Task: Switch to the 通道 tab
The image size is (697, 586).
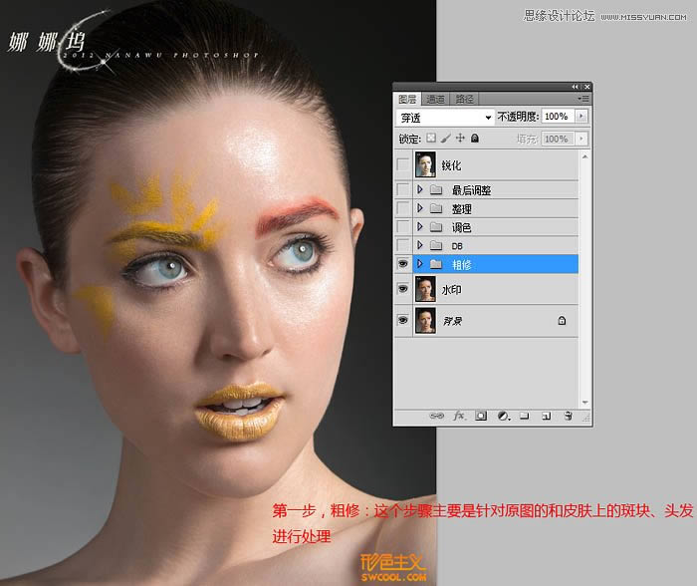Action: 436,100
